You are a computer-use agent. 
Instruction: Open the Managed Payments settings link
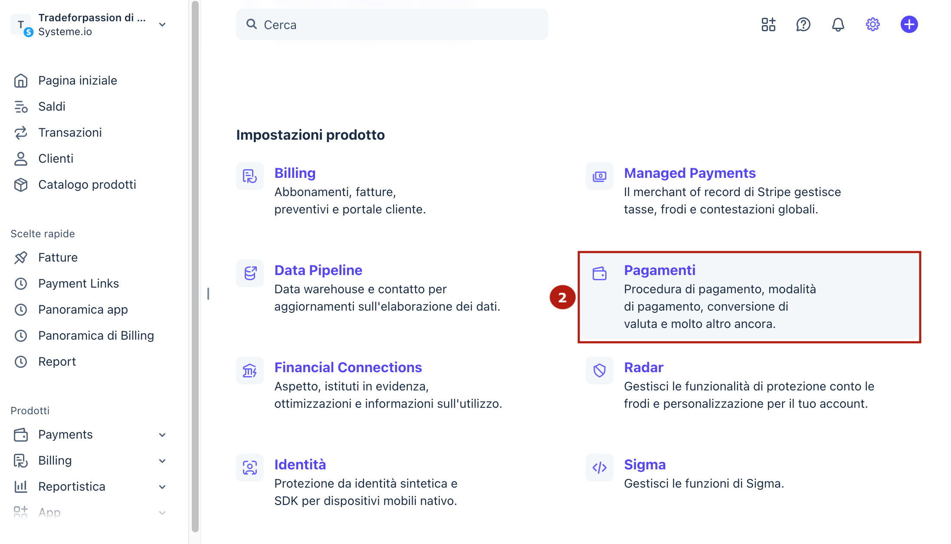point(690,173)
